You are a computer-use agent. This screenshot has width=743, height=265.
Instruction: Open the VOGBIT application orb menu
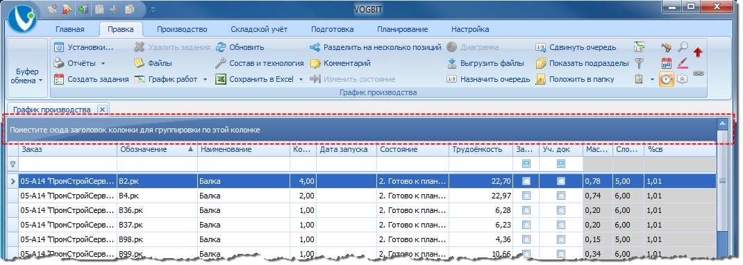tap(22, 19)
